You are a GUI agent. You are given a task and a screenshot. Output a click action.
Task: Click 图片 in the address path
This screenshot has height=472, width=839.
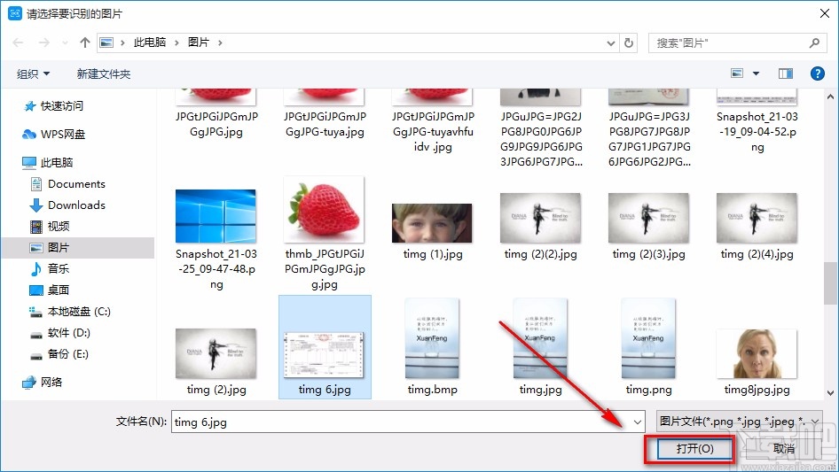click(198, 43)
